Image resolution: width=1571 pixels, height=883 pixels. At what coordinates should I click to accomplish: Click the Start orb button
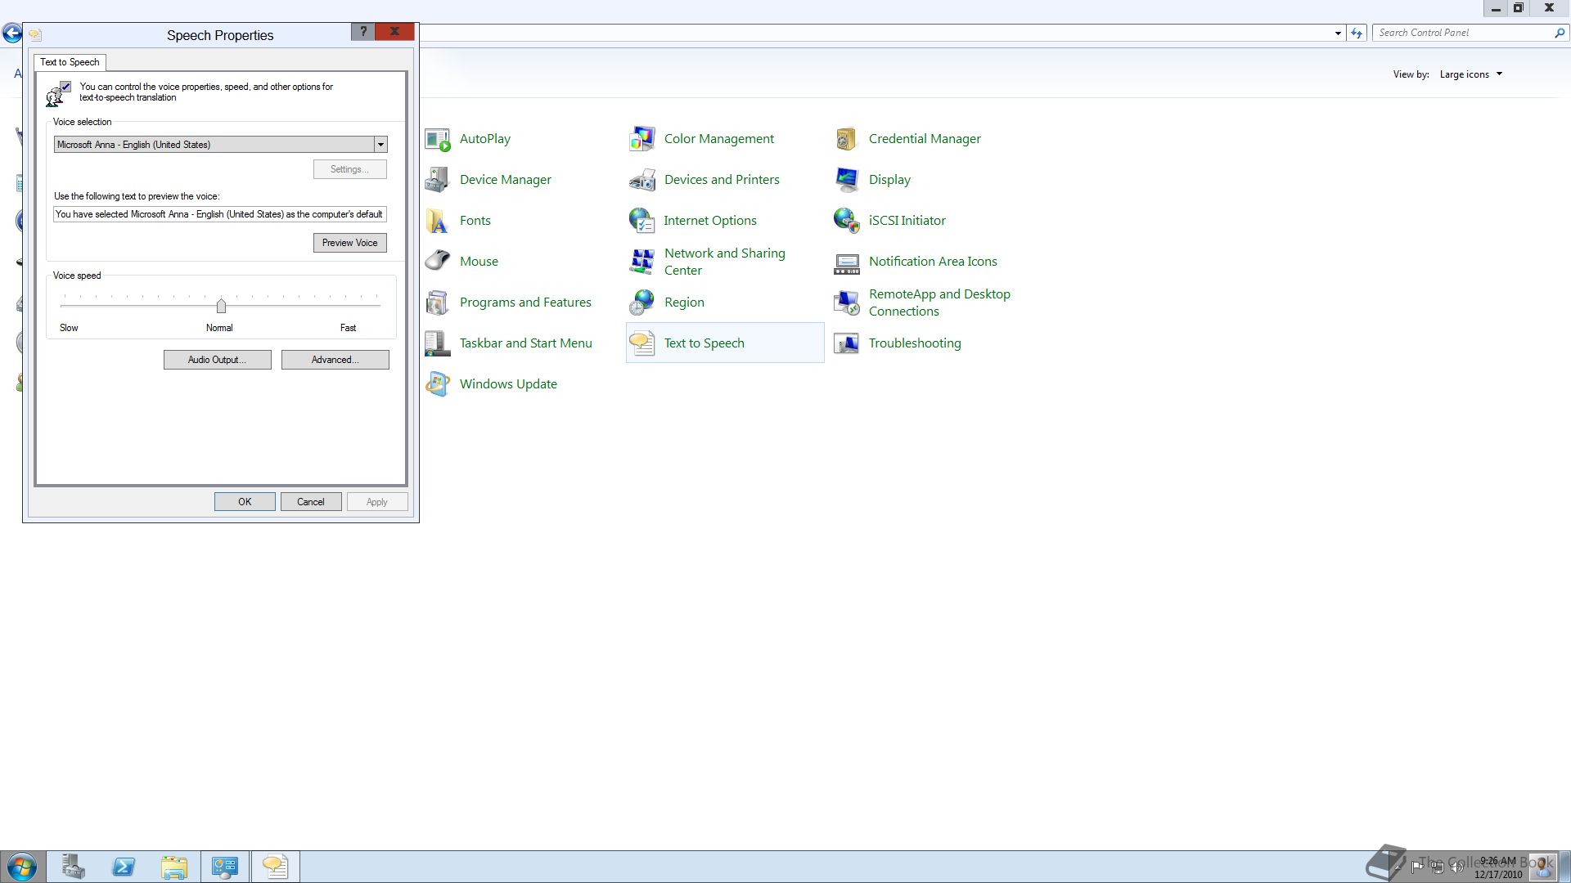[22, 867]
